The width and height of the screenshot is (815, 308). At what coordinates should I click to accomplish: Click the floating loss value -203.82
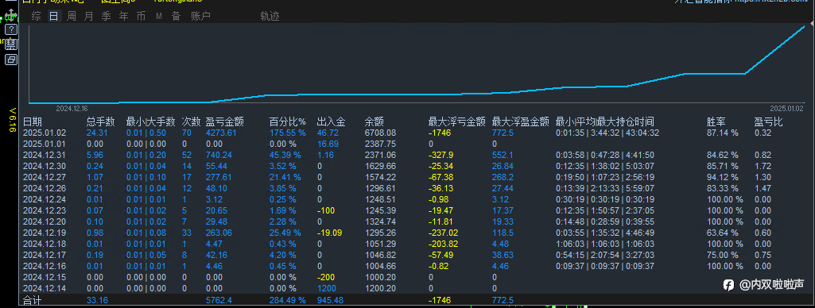pos(444,244)
